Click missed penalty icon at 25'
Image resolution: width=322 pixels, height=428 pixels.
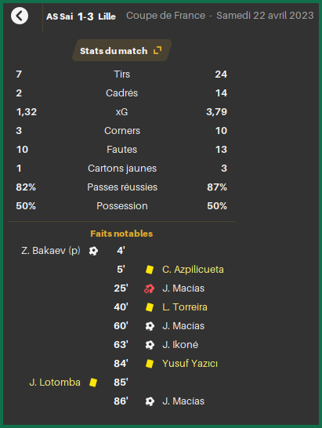click(x=150, y=288)
